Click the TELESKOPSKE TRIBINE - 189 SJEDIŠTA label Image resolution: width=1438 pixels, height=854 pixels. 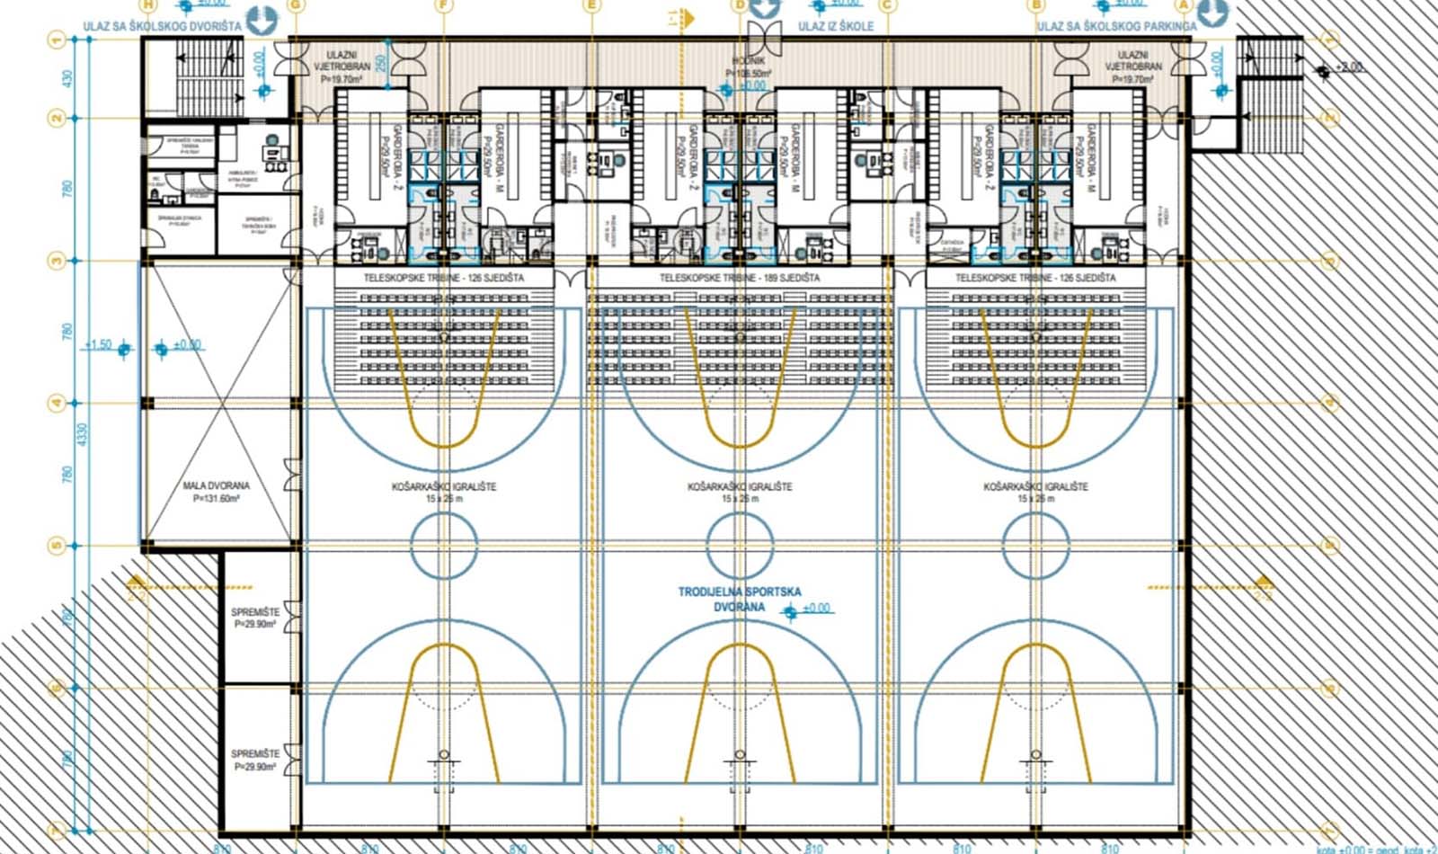pyautogui.click(x=739, y=278)
